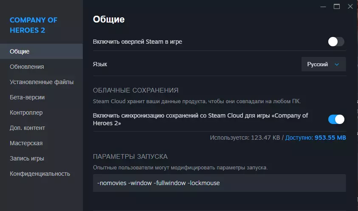Open the Доп. контент section
This screenshot has height=211, width=358.
pyautogui.click(x=27, y=128)
